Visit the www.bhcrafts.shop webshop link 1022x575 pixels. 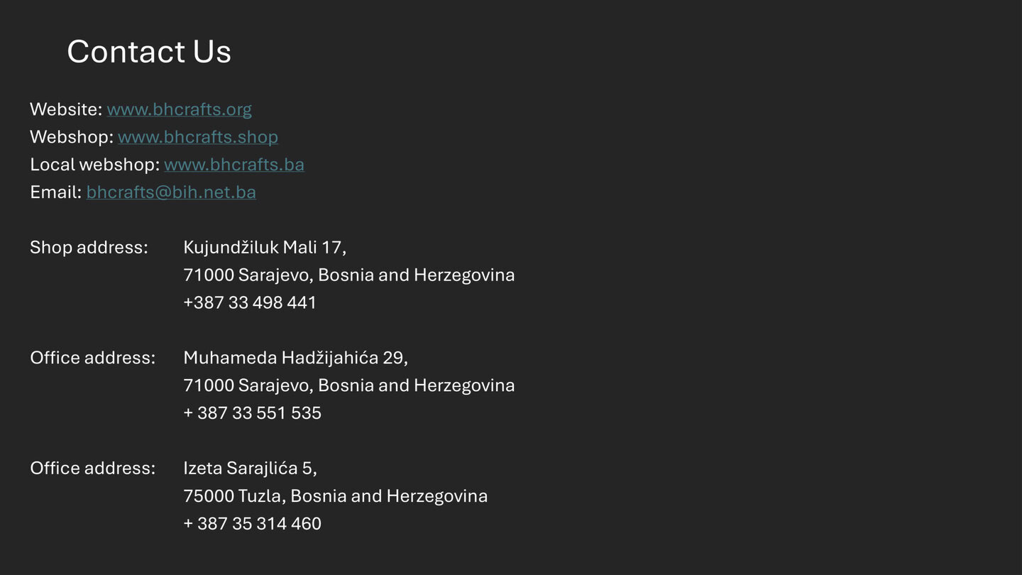[x=198, y=137]
